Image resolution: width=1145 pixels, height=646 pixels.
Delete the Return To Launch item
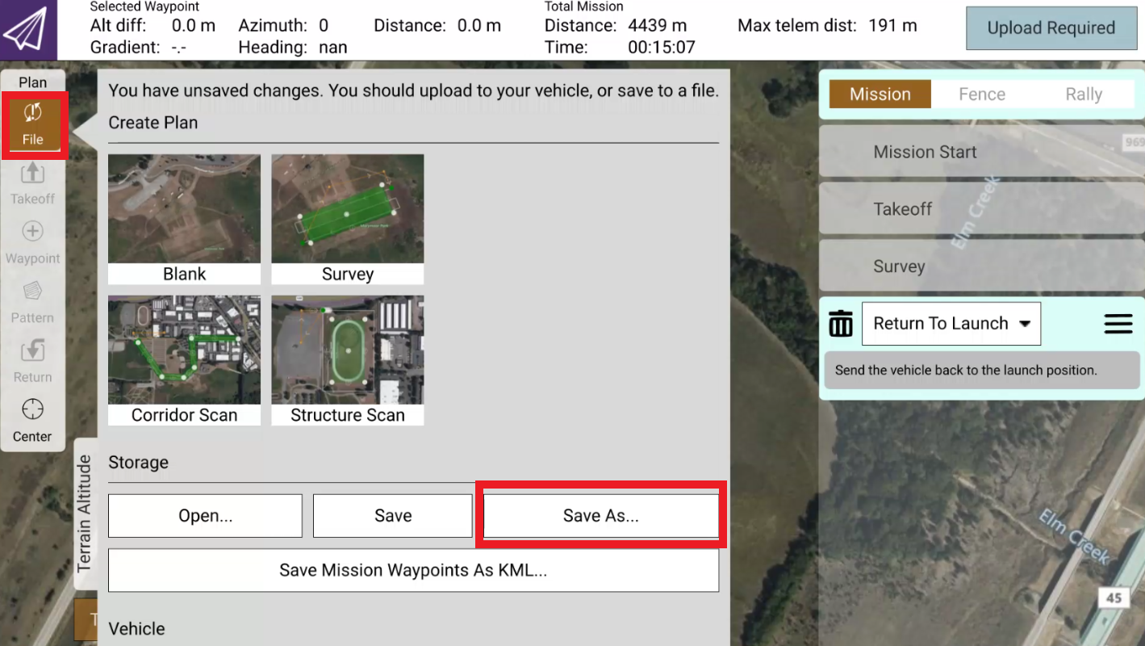[841, 324]
